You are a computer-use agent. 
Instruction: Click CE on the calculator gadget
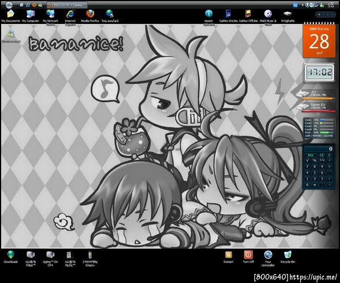pyautogui.click(x=322, y=155)
